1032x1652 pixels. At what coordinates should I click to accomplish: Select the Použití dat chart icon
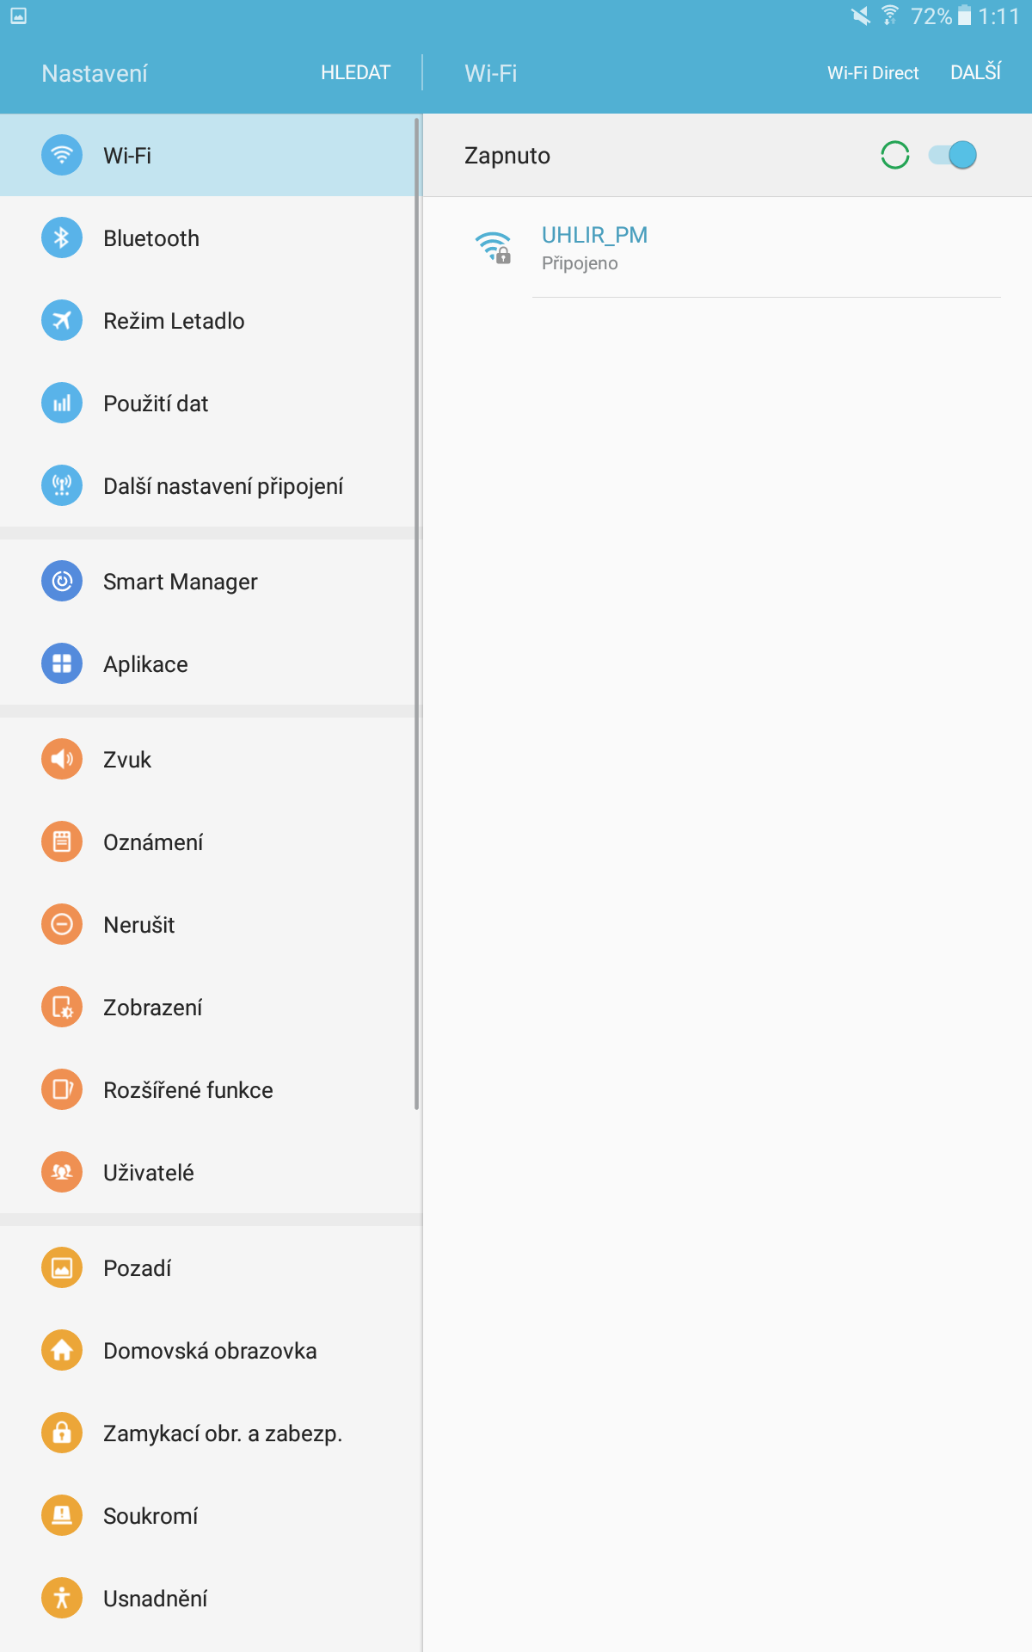[x=62, y=403]
